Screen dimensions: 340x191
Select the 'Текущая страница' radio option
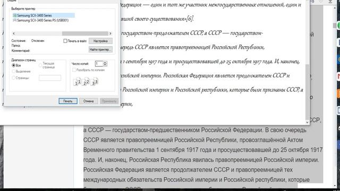pyautogui.click(x=40, y=65)
